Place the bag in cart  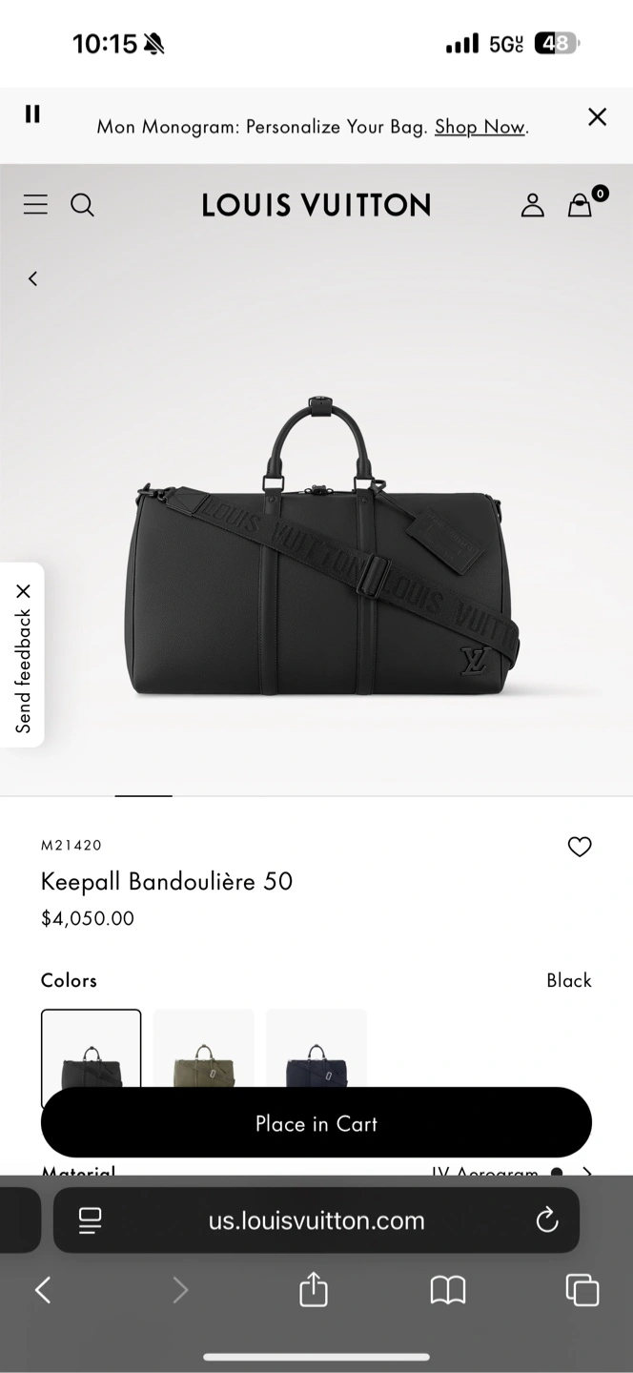[x=316, y=1123]
